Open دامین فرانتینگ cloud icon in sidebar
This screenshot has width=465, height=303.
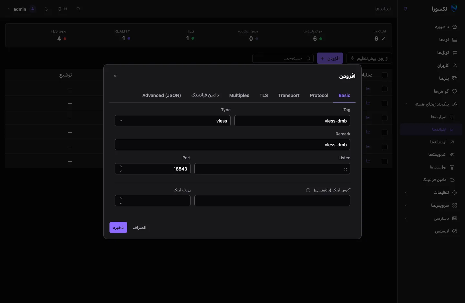pyautogui.click(x=452, y=180)
